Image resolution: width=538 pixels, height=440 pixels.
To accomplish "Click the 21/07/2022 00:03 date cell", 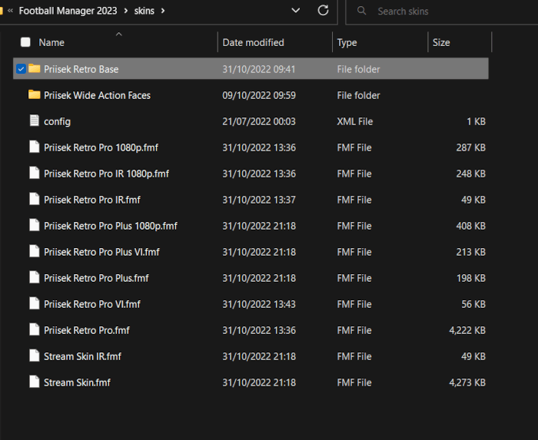I will [259, 121].
